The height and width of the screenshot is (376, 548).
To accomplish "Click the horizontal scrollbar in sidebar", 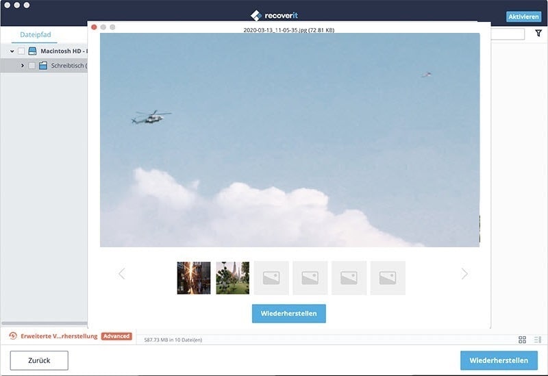I will (x=45, y=323).
